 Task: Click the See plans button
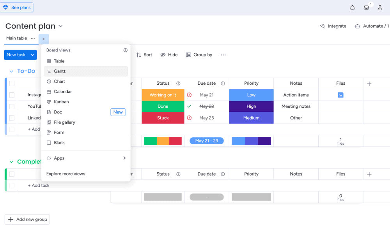[x=17, y=7]
